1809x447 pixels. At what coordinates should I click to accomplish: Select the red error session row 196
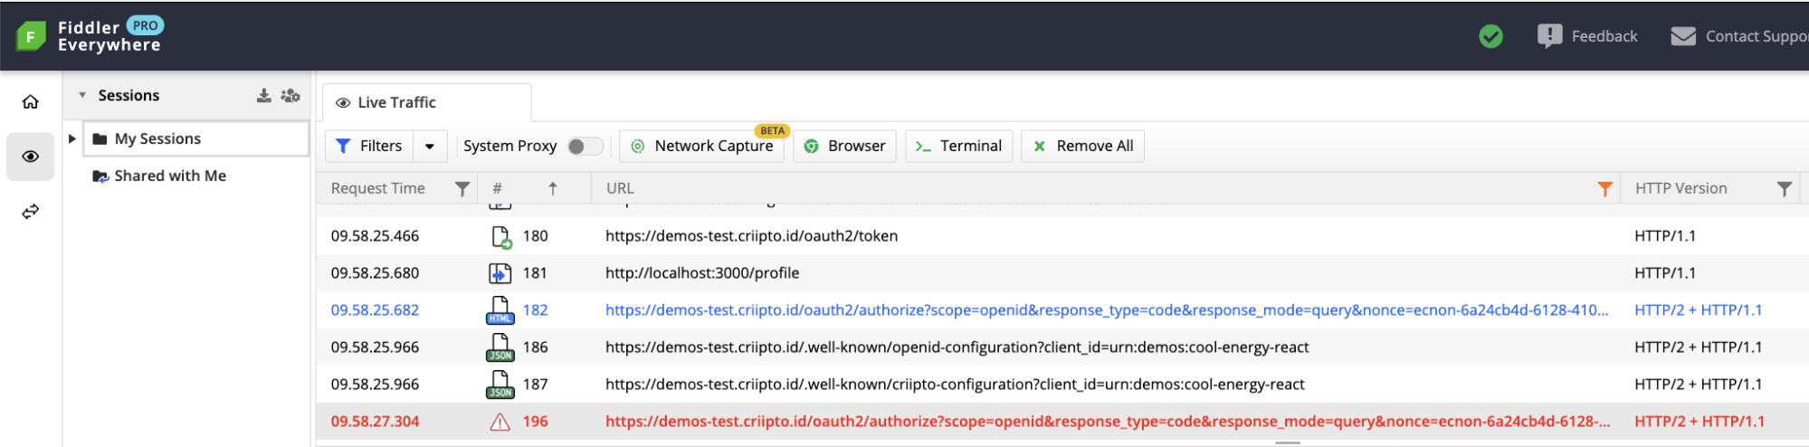point(905,421)
